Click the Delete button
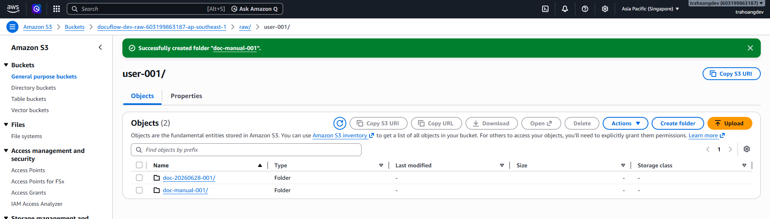 click(582, 123)
